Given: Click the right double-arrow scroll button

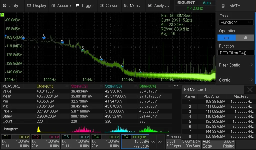Looking at the screenshot, I should (160, 141).
